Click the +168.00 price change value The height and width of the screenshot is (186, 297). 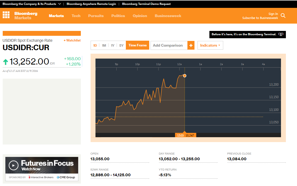[72, 59]
